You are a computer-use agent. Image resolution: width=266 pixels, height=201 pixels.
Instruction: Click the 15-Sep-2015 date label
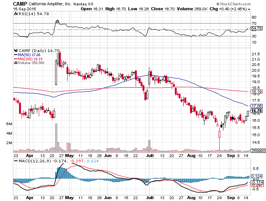pyautogui.click(x=24, y=9)
